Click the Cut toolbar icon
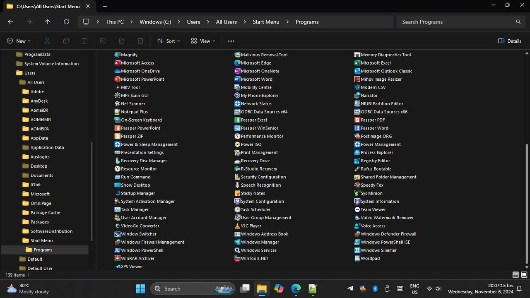Image resolution: width=530 pixels, height=298 pixels. [47, 41]
